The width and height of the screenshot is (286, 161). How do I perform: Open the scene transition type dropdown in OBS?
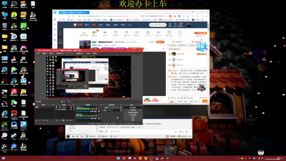(111, 108)
